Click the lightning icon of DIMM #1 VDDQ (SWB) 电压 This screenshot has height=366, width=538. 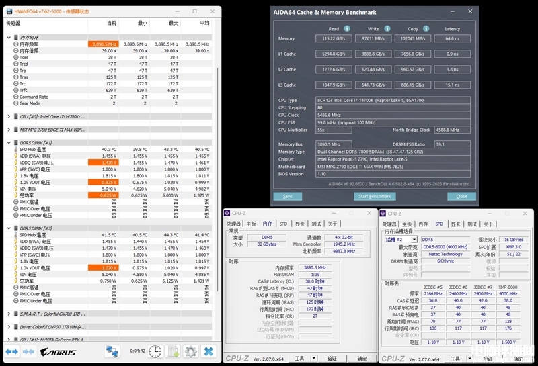pos(15,163)
